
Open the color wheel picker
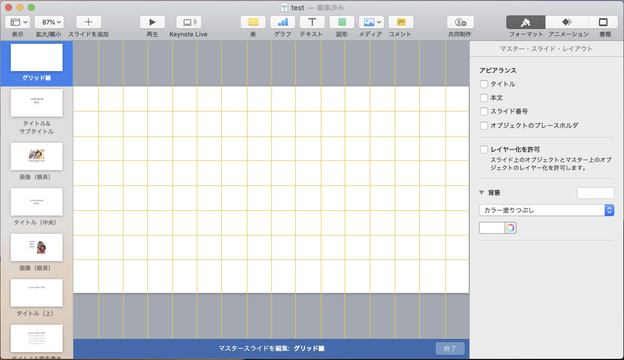pyautogui.click(x=511, y=228)
